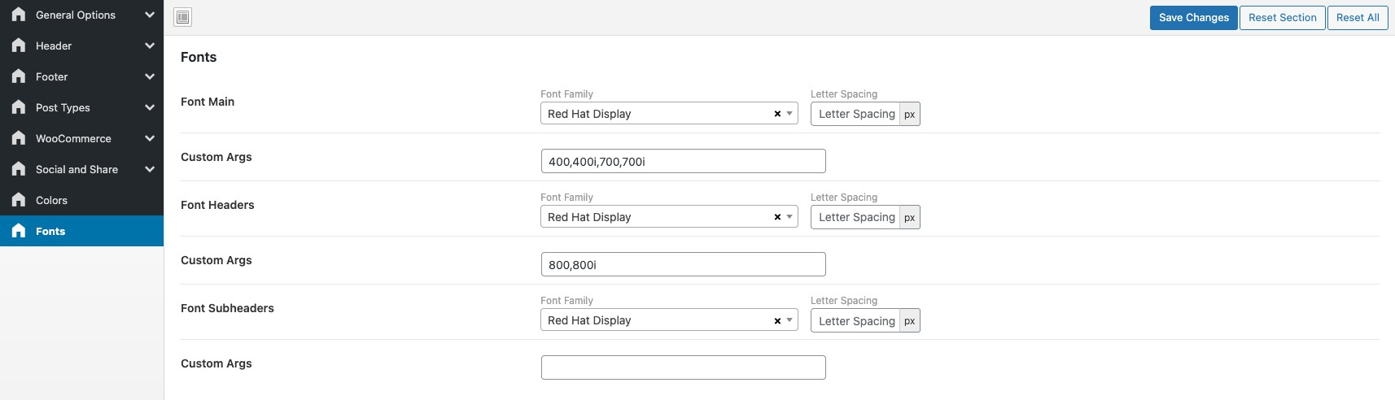Image resolution: width=1395 pixels, height=400 pixels.
Task: Open the Font Main family dropdown
Action: click(669, 113)
